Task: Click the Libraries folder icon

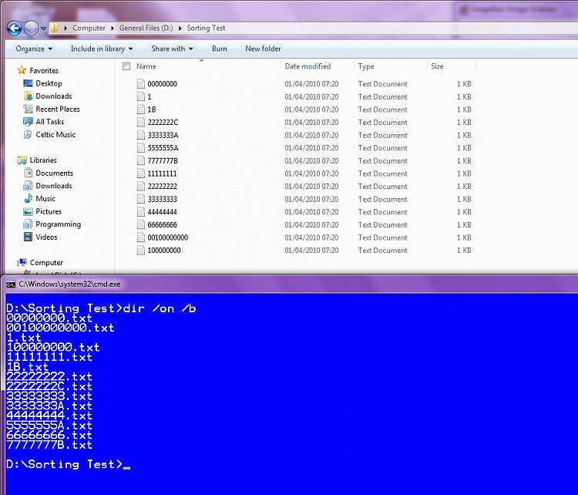Action: click(x=22, y=160)
